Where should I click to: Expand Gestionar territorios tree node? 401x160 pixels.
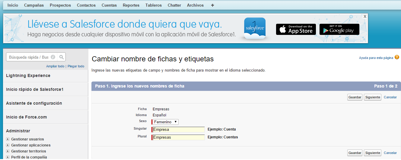pos(8,151)
